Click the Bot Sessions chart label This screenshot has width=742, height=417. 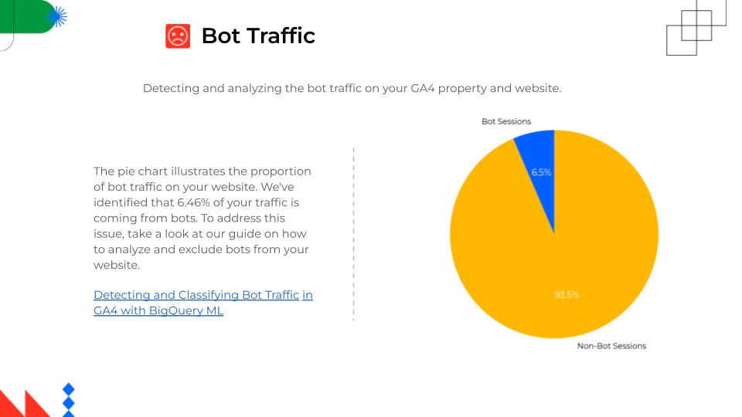(506, 122)
